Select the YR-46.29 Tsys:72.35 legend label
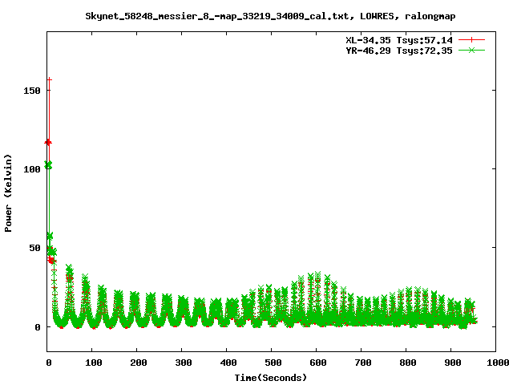This screenshot has width=513, height=385. [x=399, y=51]
